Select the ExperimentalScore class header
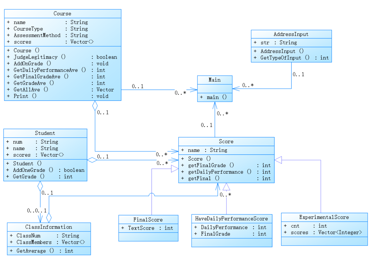 324,217
